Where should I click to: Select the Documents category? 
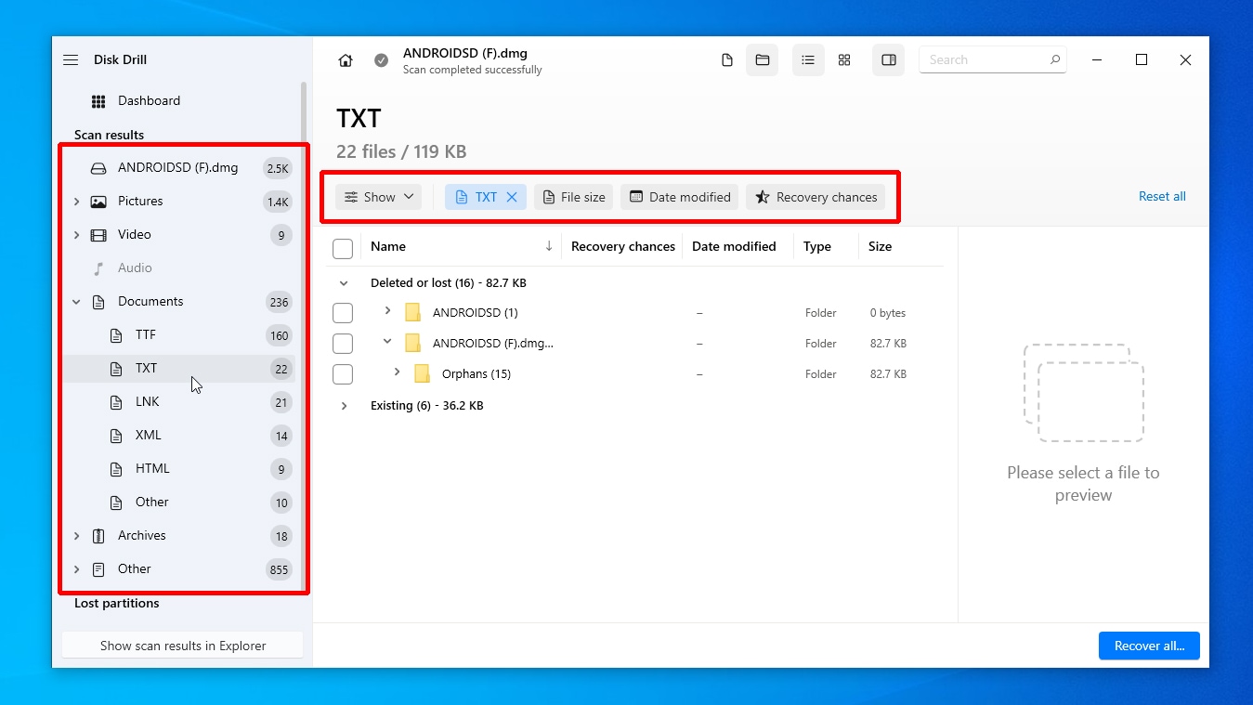click(178, 302)
